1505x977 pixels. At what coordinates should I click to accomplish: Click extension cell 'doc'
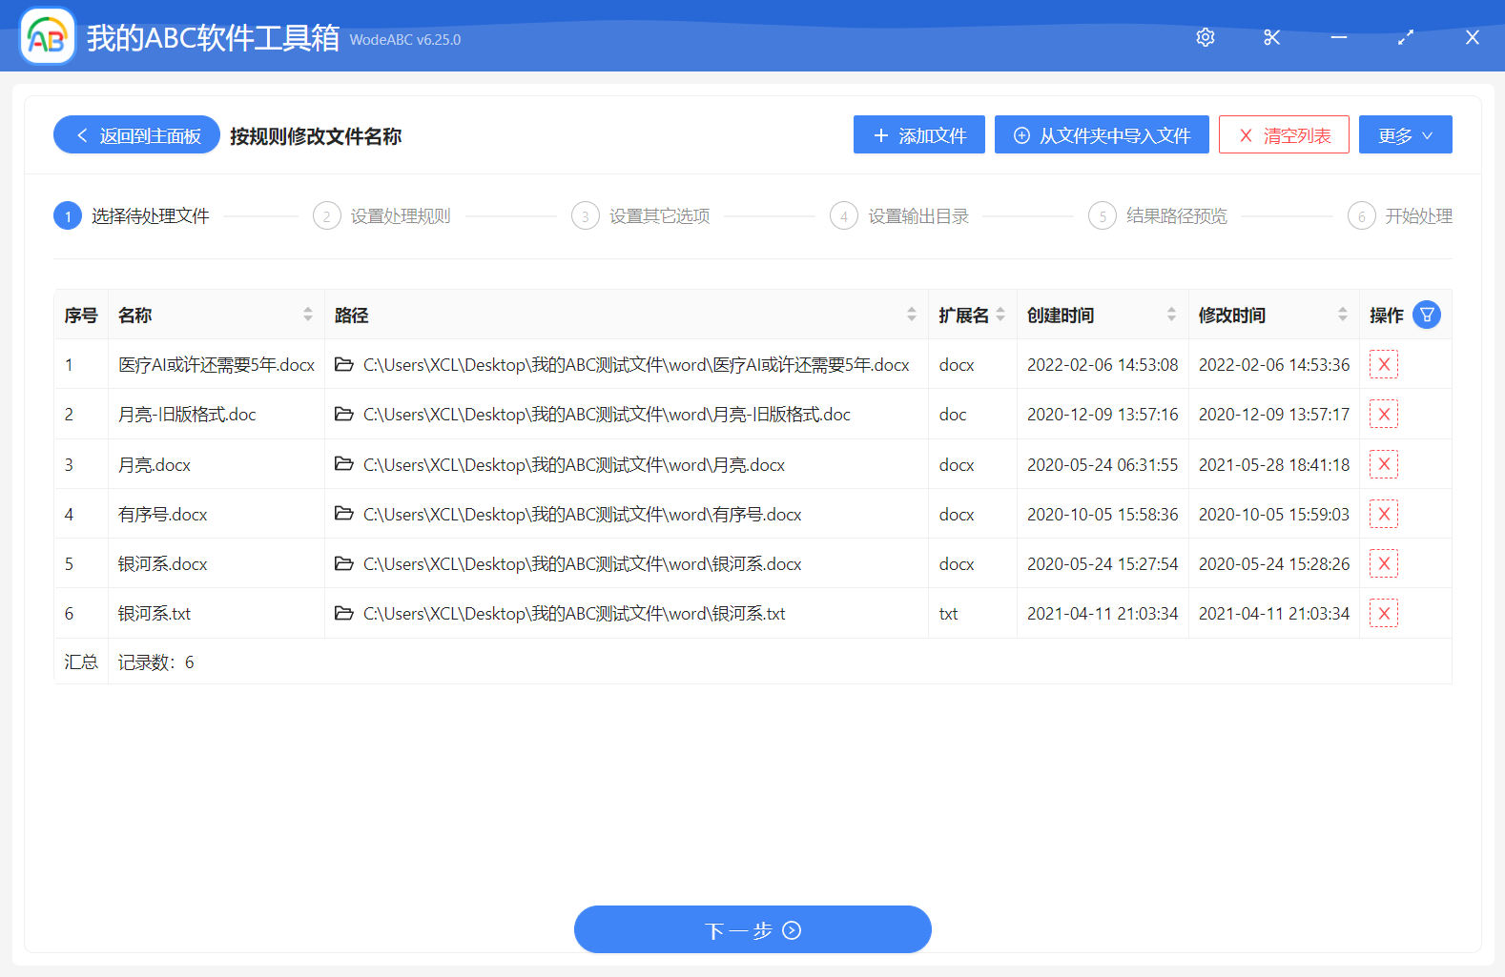coord(953,414)
